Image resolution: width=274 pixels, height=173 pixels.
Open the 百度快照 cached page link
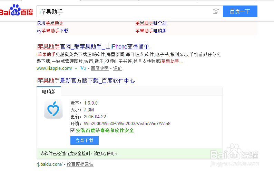coord(100,68)
